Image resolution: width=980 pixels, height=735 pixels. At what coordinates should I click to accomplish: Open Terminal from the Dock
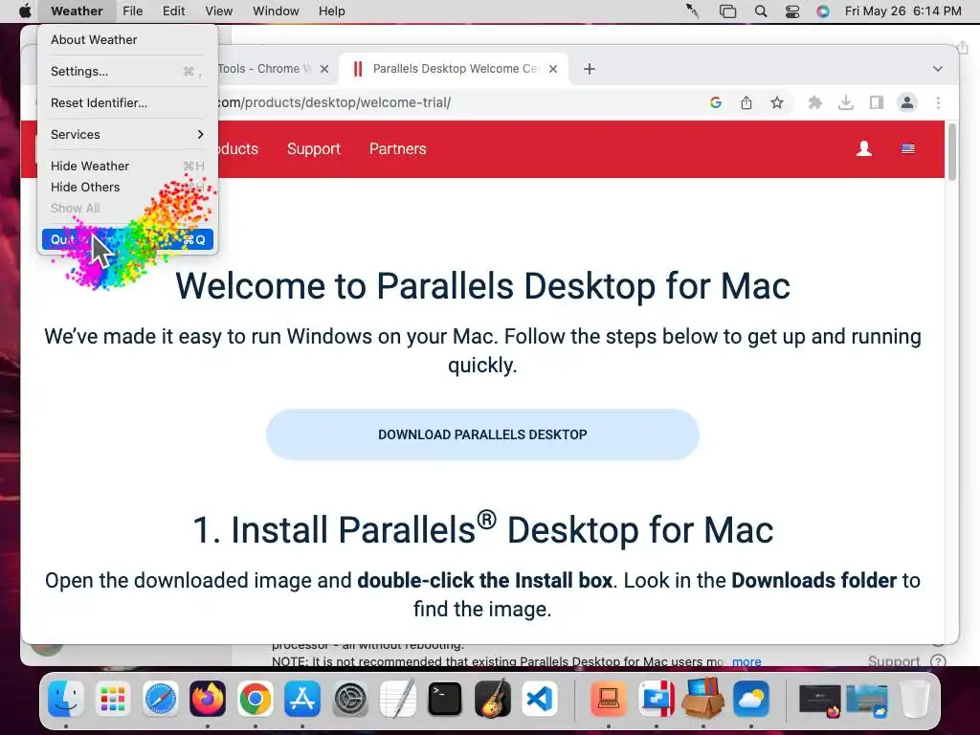[x=445, y=699]
